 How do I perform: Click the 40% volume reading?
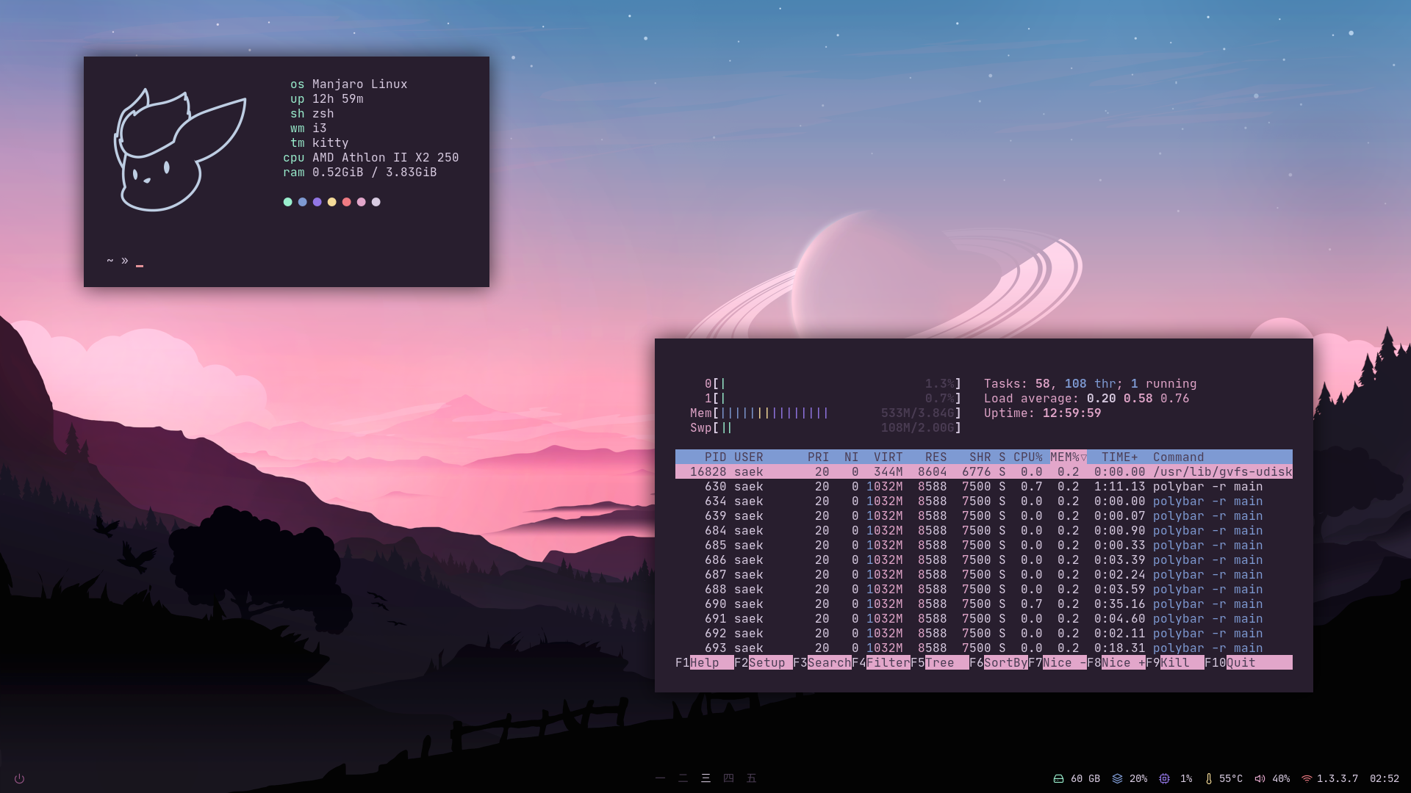pos(1281,779)
